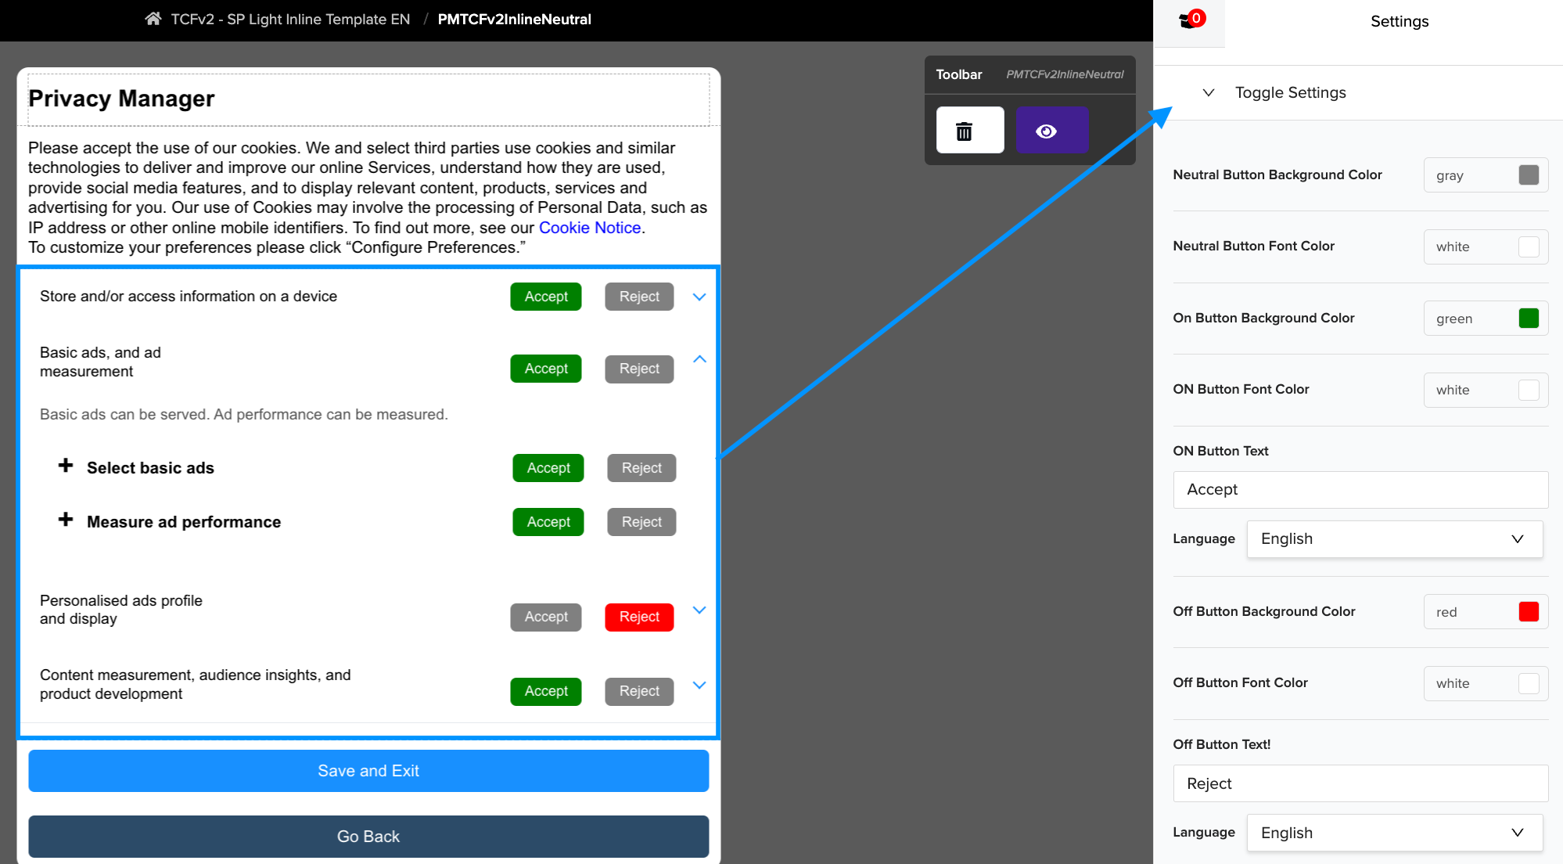
Task: Click the green On Button Background swatch
Action: (1529, 318)
